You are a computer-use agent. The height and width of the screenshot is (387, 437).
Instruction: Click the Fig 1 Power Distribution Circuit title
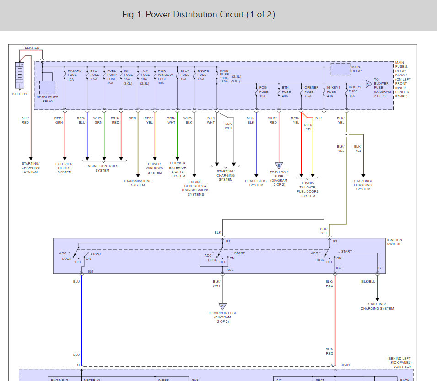click(199, 15)
